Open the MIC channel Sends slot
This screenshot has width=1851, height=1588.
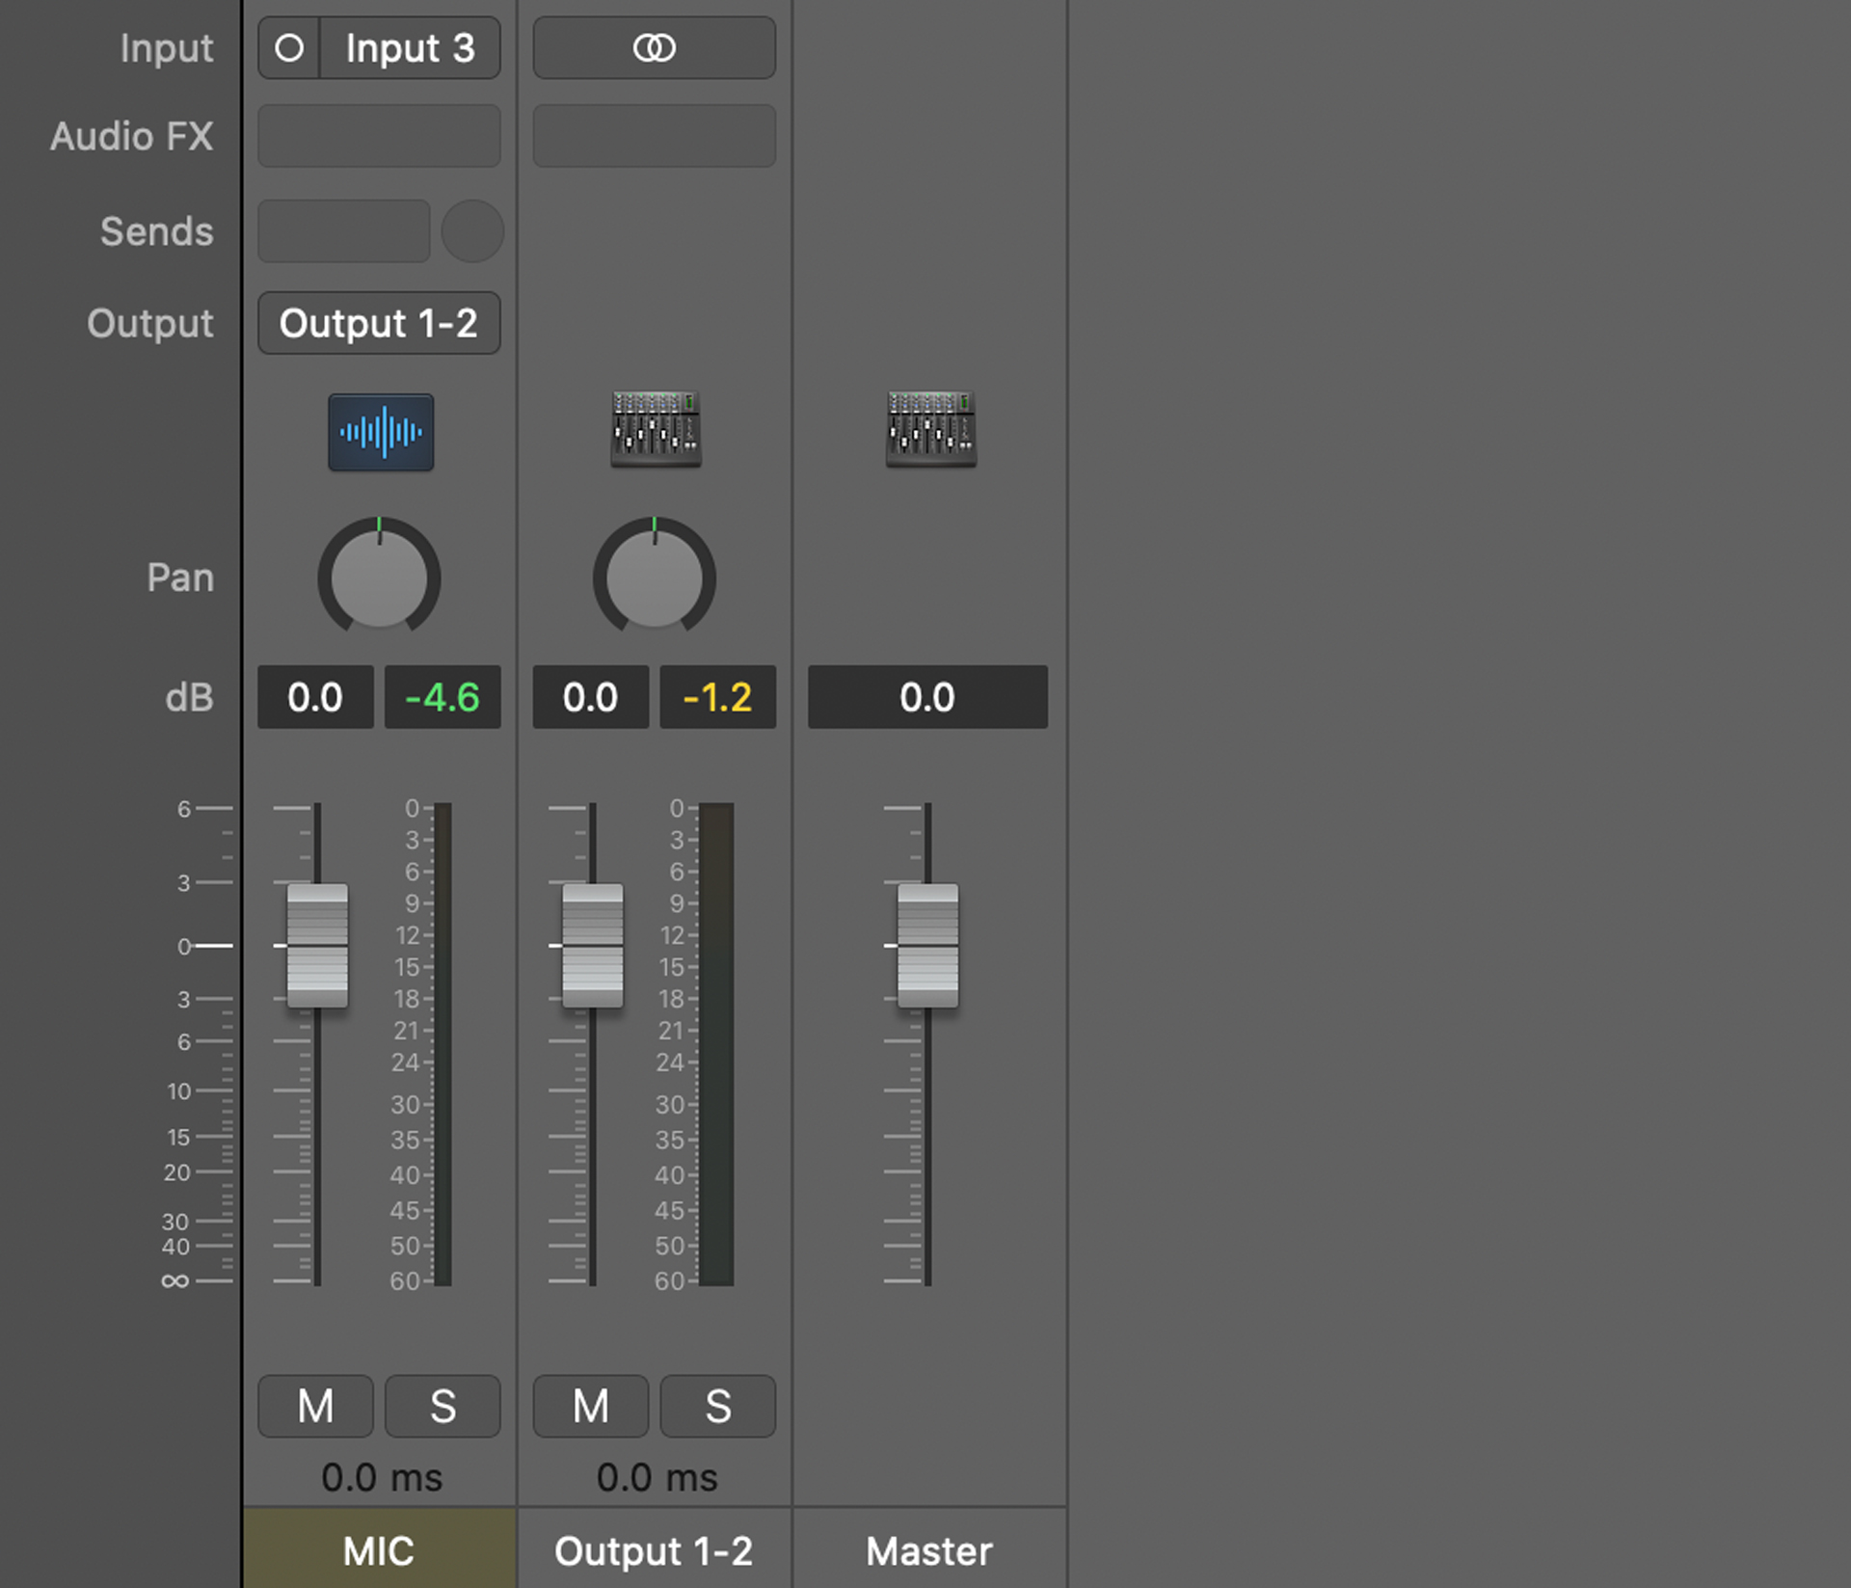click(344, 231)
